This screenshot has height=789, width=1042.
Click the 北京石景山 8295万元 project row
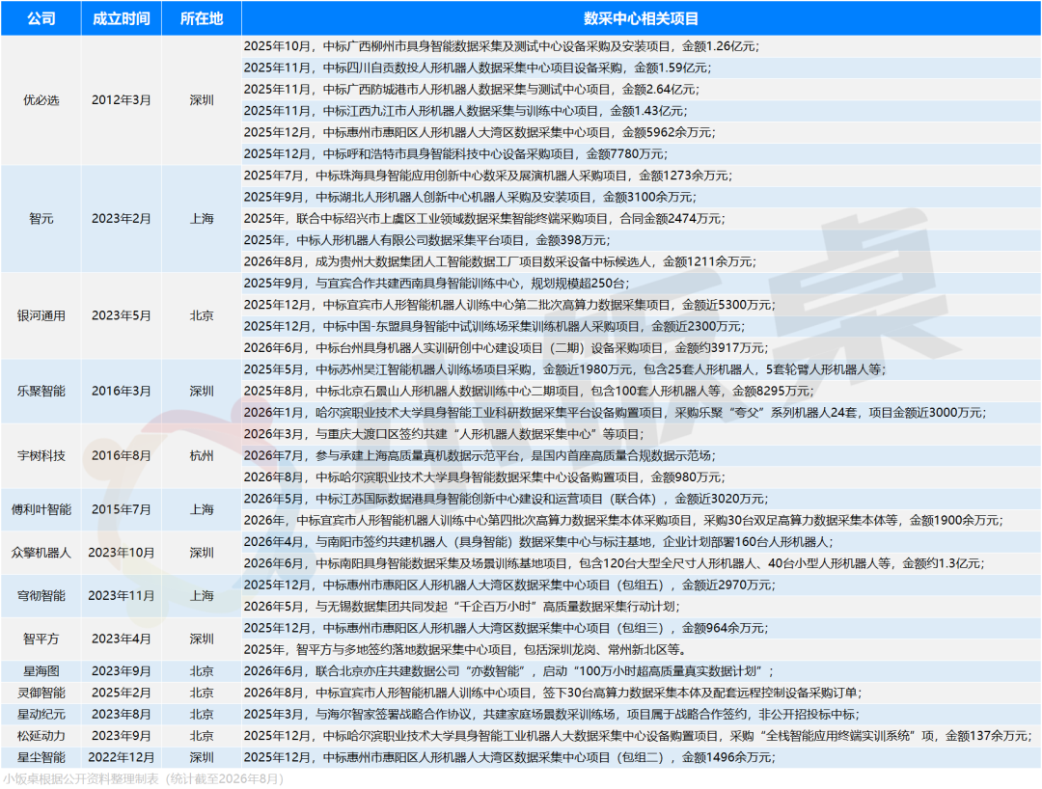642,392
